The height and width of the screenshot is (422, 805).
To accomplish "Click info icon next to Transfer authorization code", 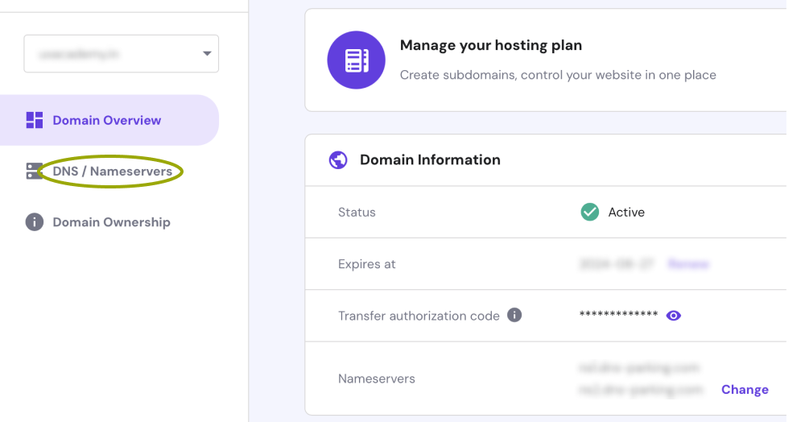I will tap(514, 315).
